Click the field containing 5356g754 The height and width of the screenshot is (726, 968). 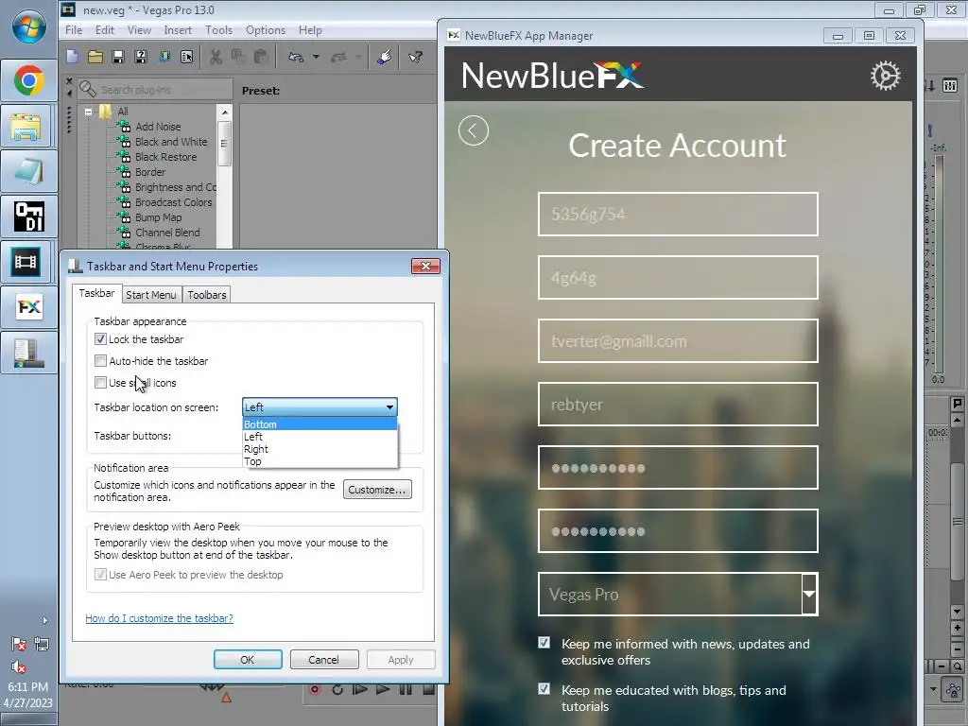click(678, 215)
